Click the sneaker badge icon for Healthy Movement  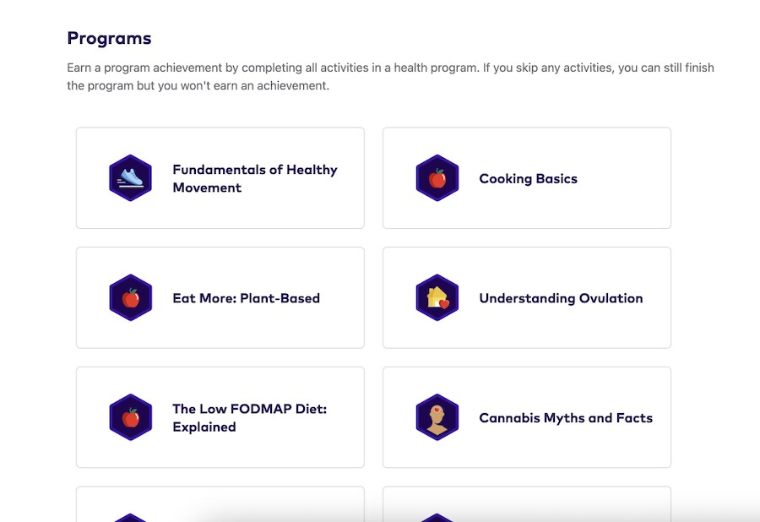130,177
